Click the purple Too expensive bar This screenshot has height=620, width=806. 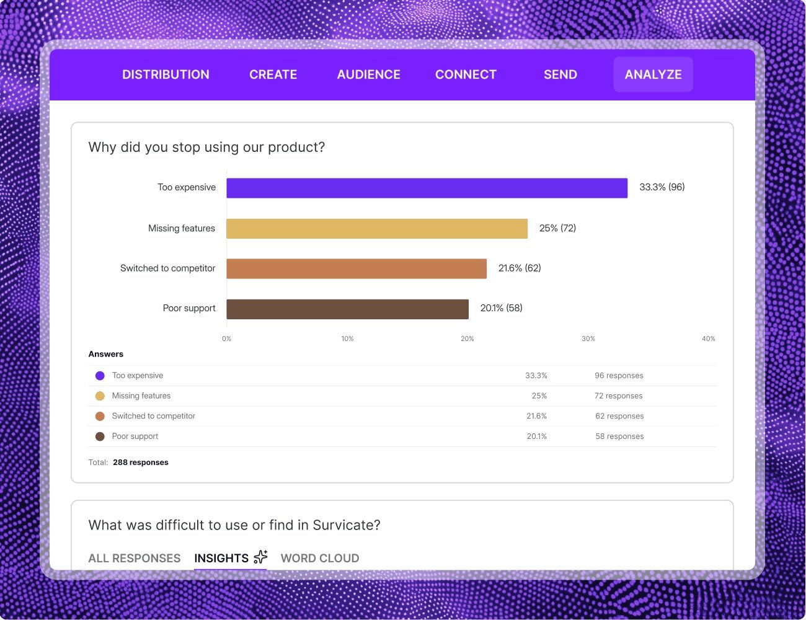click(x=427, y=188)
